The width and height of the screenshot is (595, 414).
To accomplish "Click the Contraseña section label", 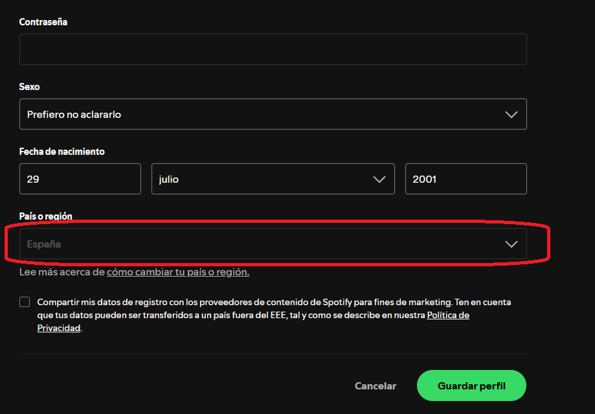I will [43, 21].
